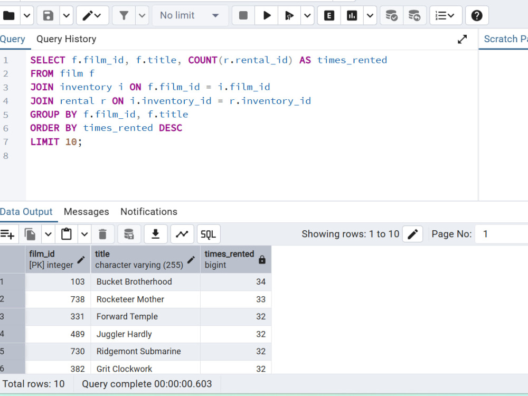Open the Scratch Pad tab

click(x=506, y=39)
